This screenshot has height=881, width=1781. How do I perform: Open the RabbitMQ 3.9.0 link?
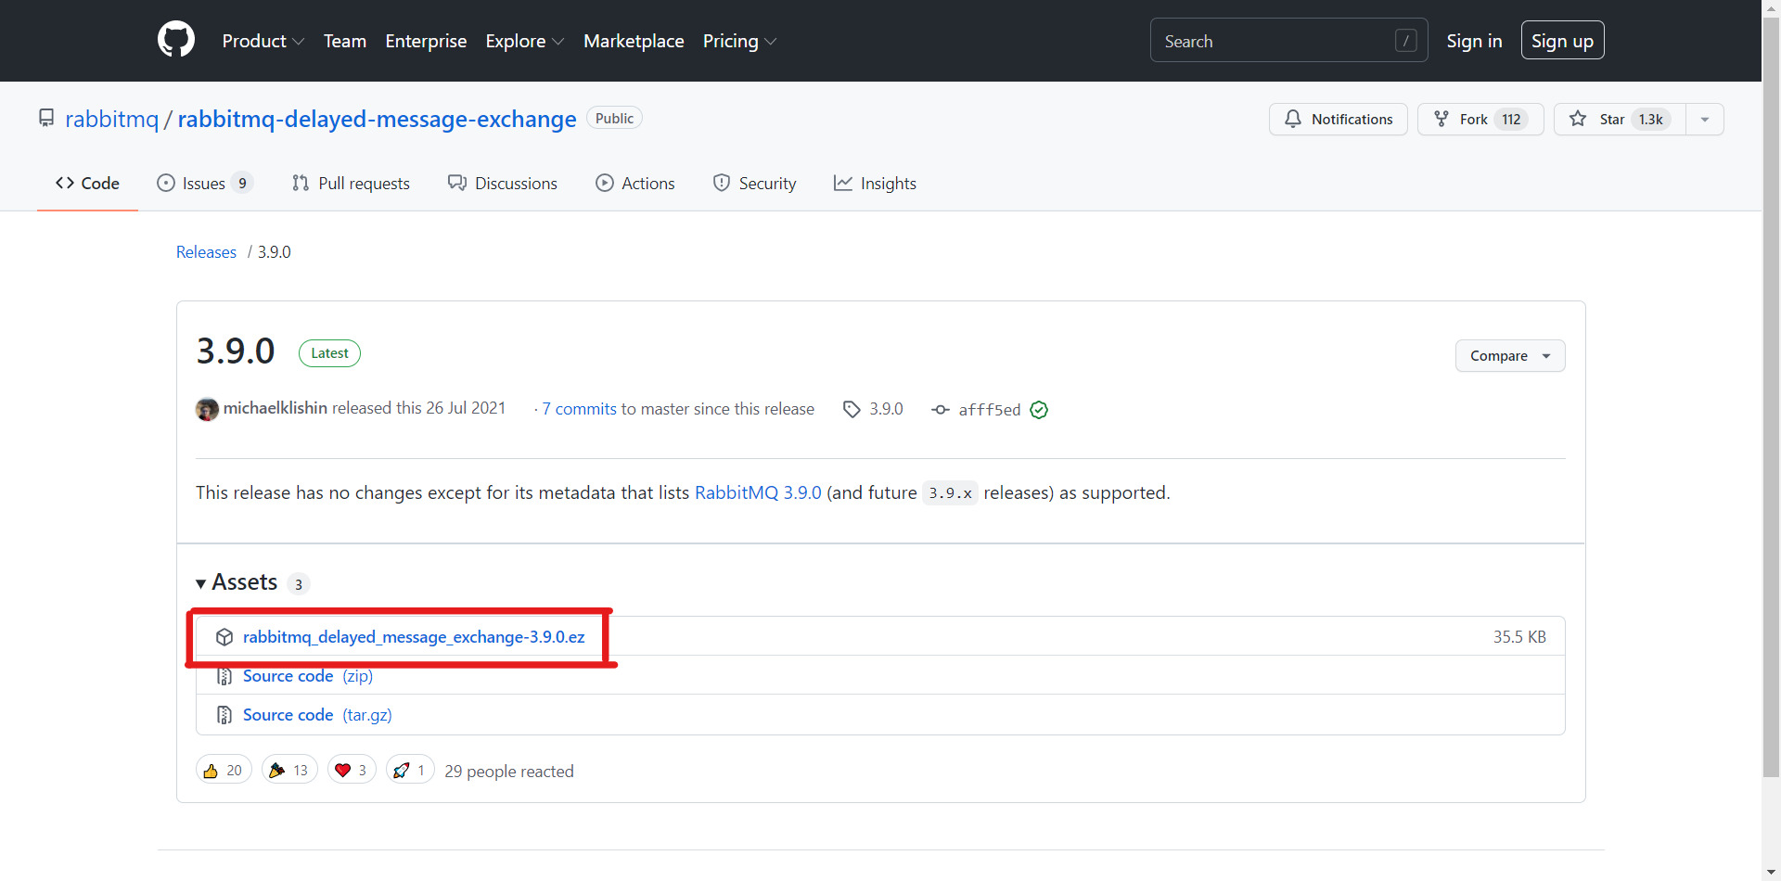(x=758, y=492)
